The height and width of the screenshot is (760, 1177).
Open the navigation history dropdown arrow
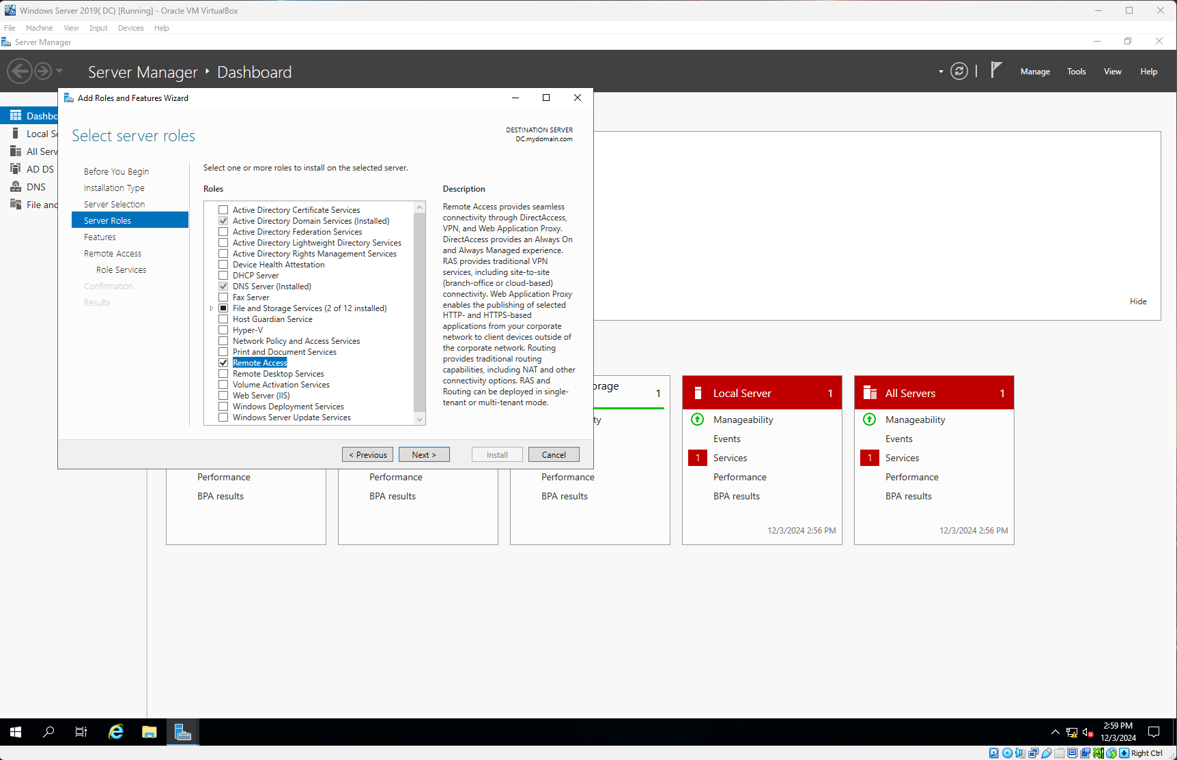click(59, 71)
